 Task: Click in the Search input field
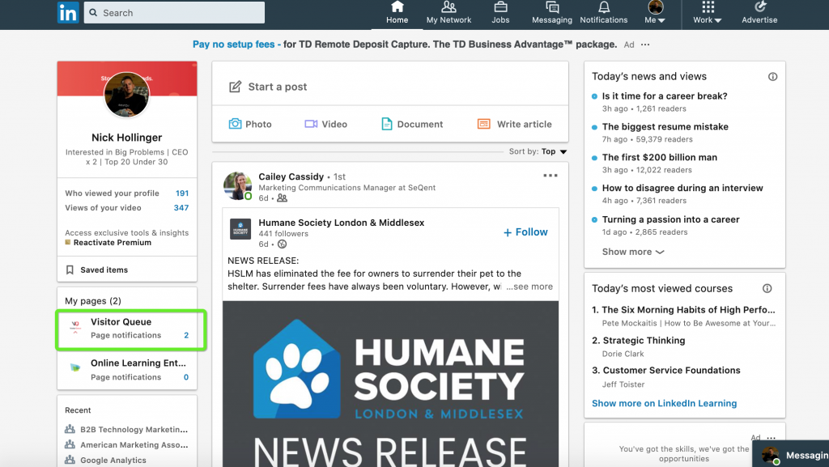click(x=175, y=13)
